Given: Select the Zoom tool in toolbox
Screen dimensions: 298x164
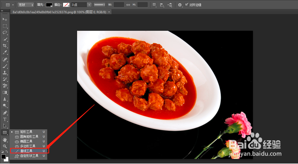Looking at the screenshot, I should tap(5, 146).
